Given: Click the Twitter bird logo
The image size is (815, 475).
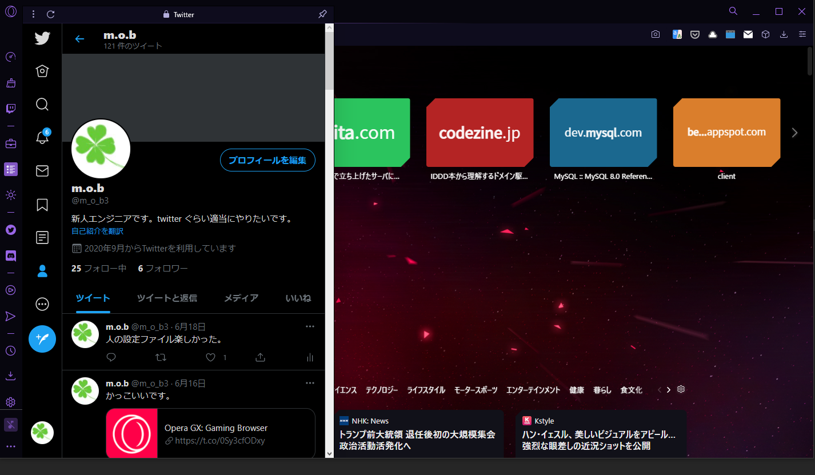Looking at the screenshot, I should 42,38.
